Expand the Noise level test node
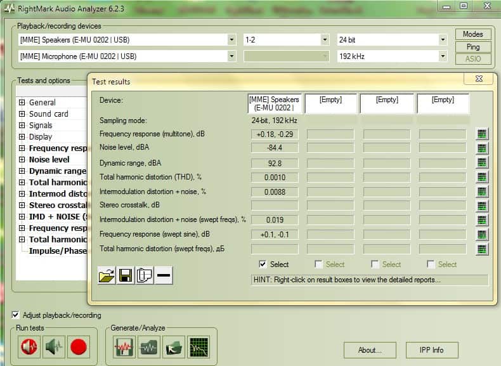 (22, 159)
